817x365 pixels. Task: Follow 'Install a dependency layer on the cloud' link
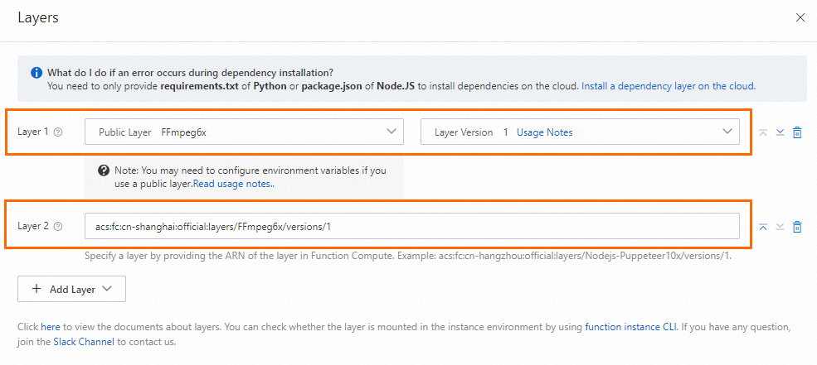pos(668,85)
